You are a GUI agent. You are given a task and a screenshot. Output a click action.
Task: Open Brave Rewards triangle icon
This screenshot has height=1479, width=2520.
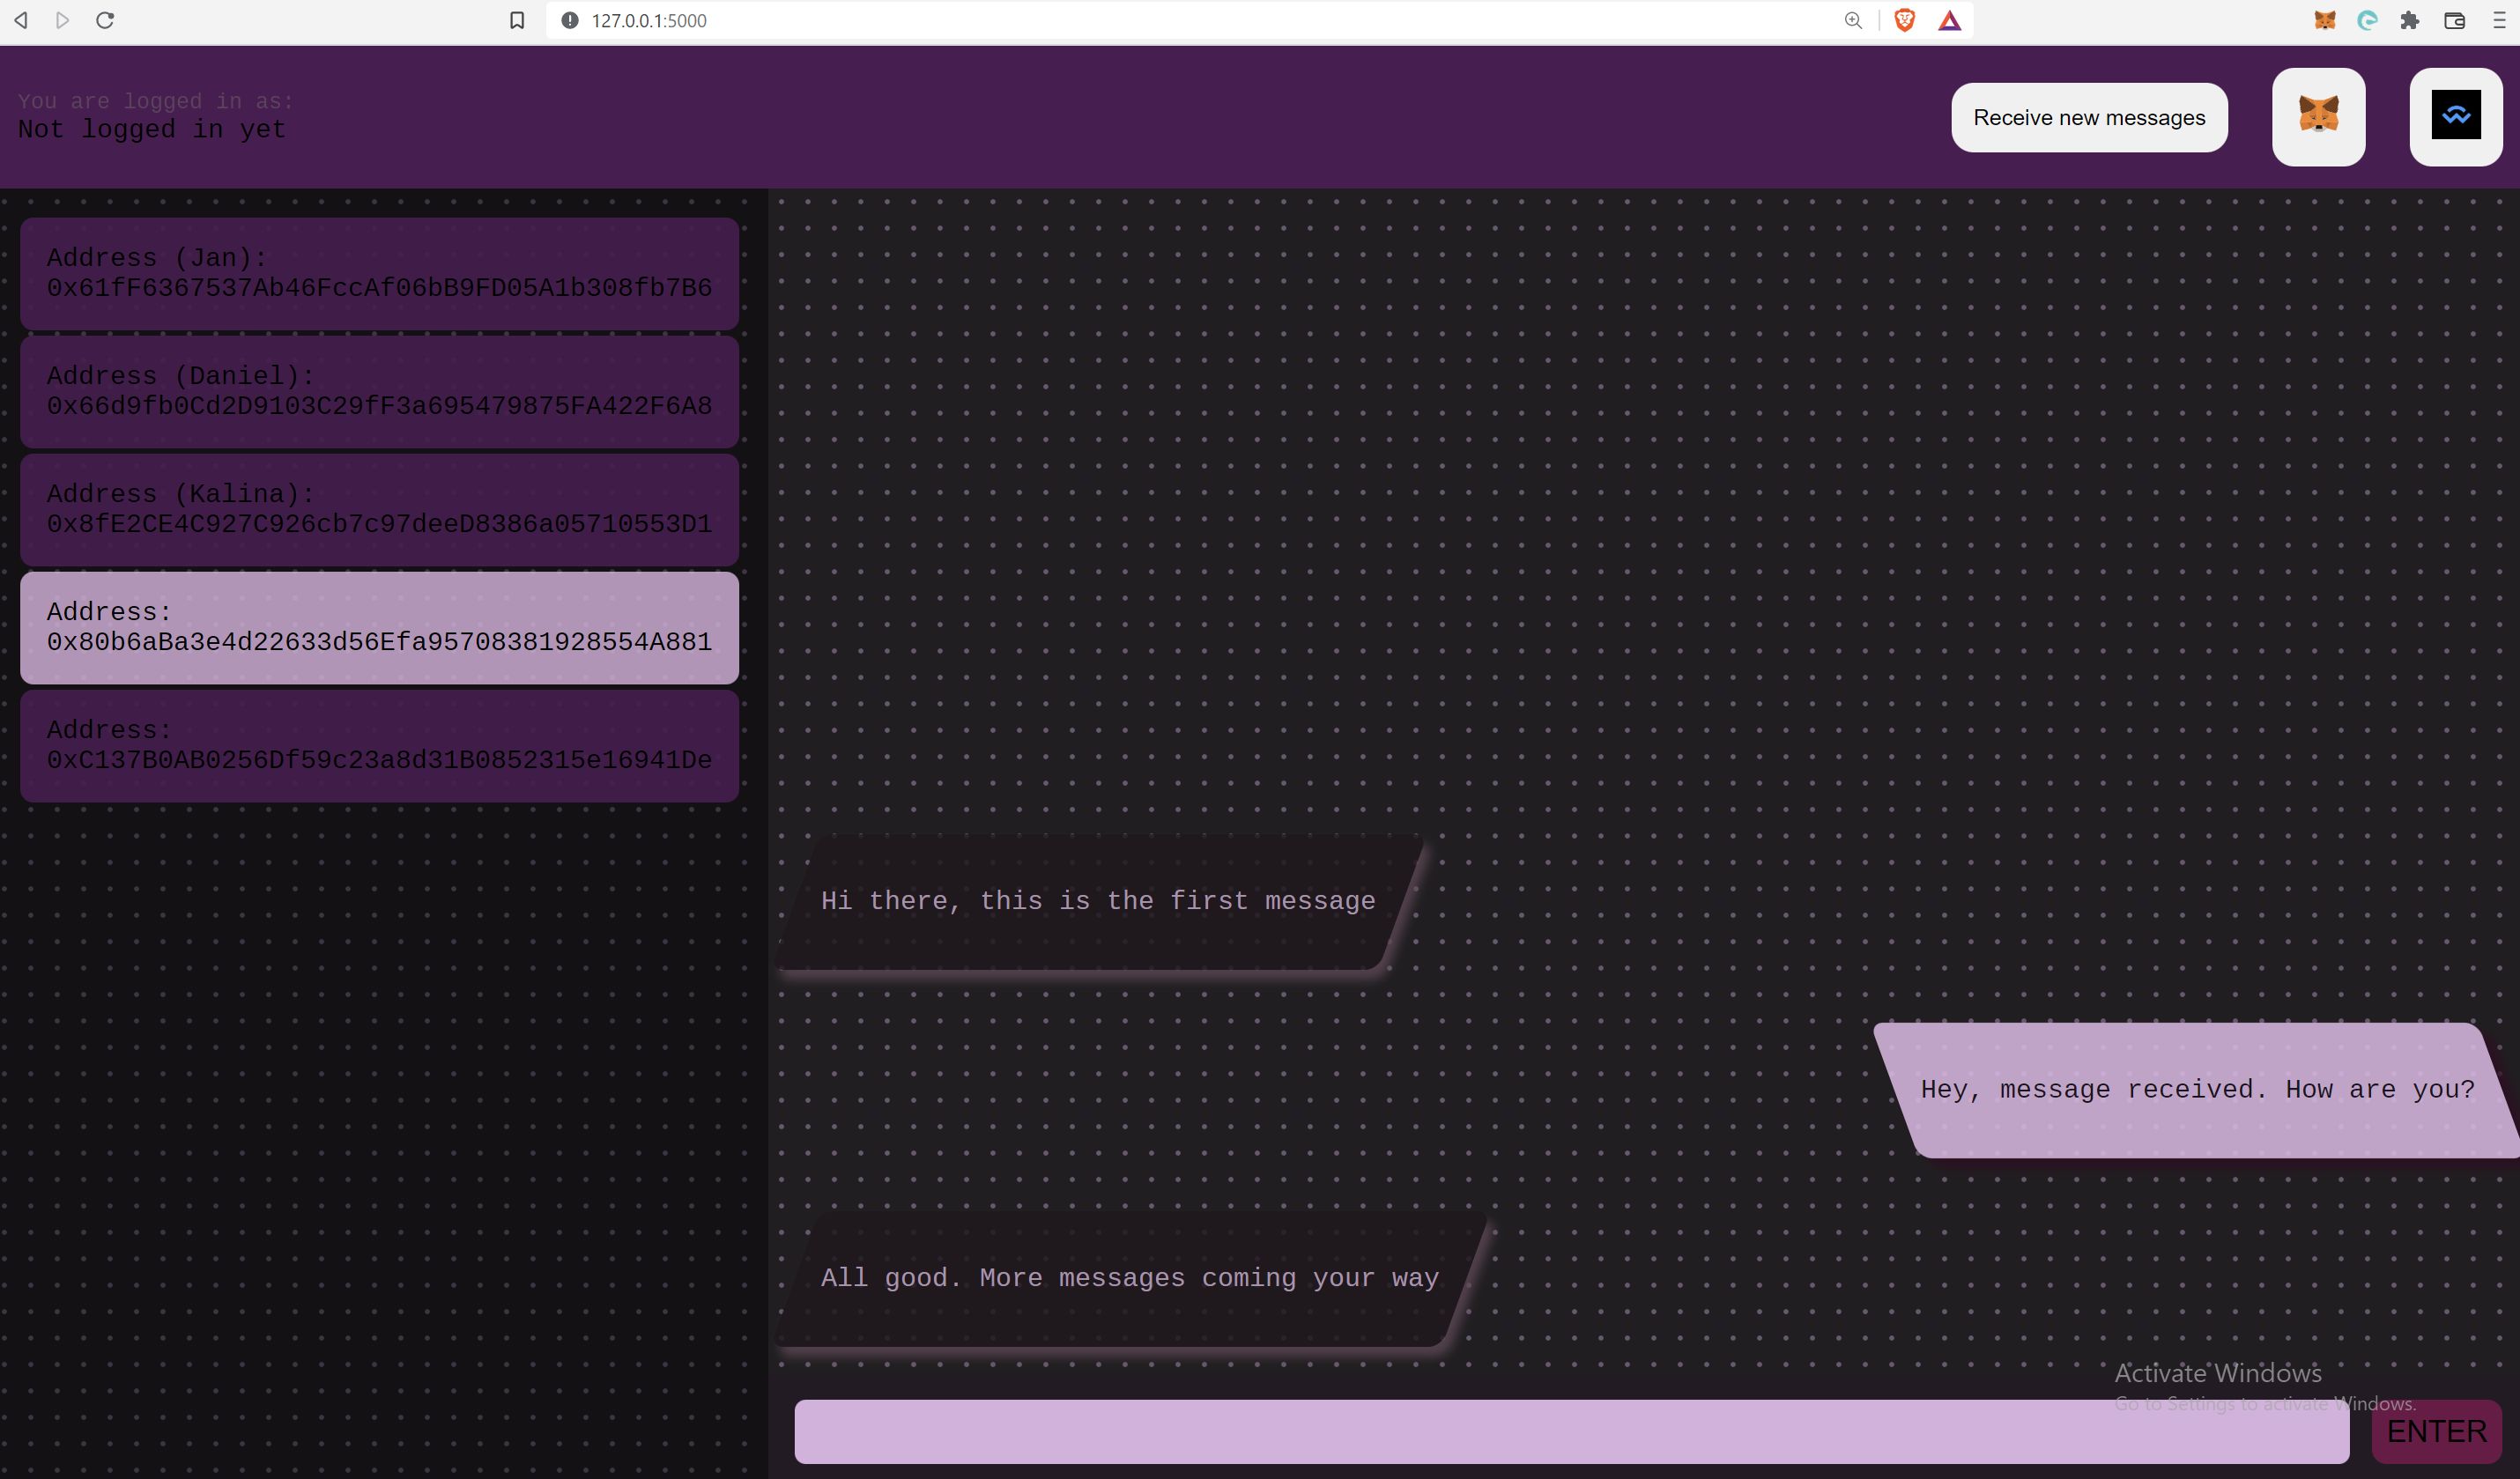(1949, 20)
